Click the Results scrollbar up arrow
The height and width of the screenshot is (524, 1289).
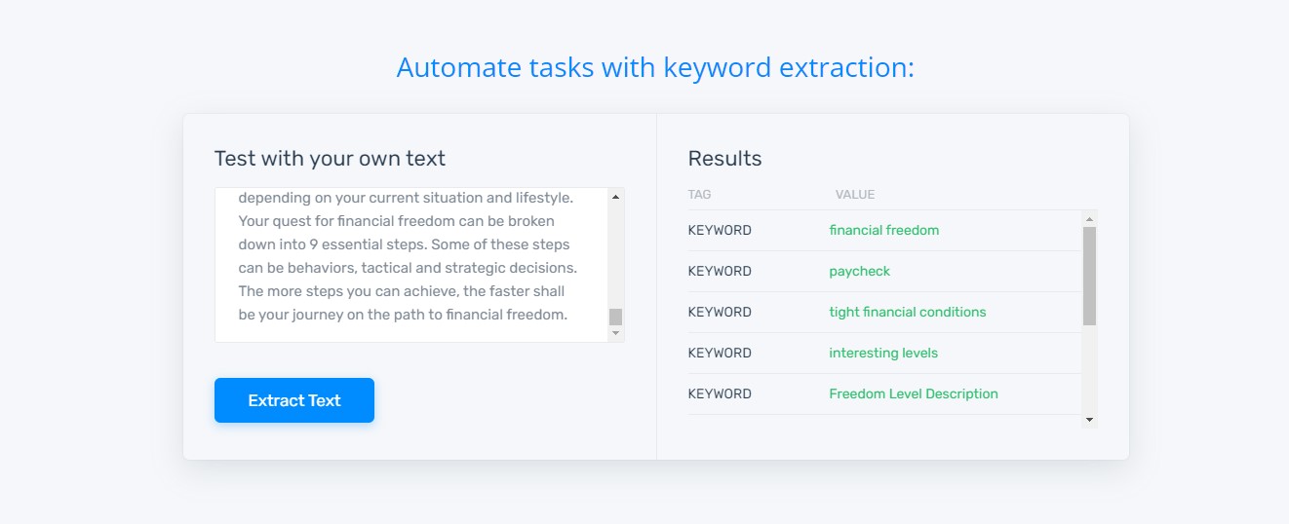pyautogui.click(x=1090, y=219)
